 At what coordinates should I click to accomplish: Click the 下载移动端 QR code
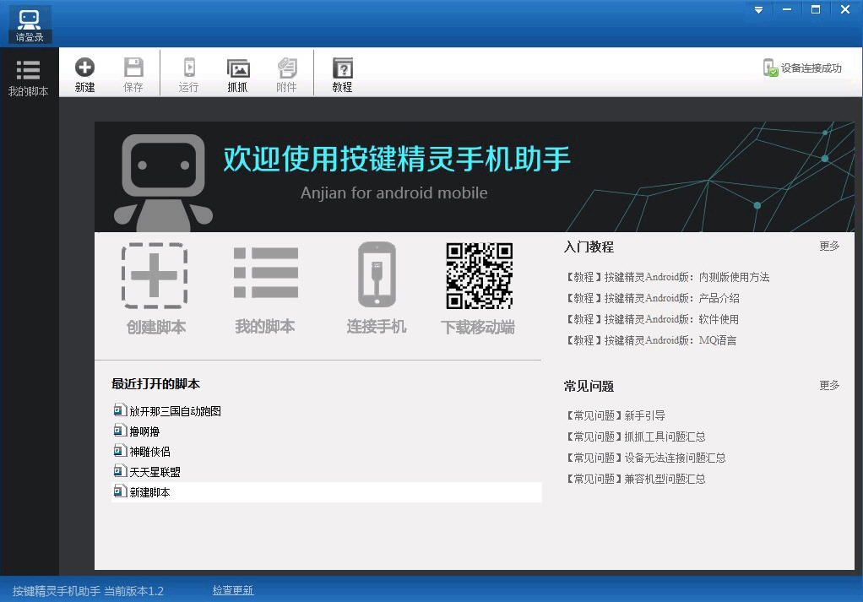478,274
